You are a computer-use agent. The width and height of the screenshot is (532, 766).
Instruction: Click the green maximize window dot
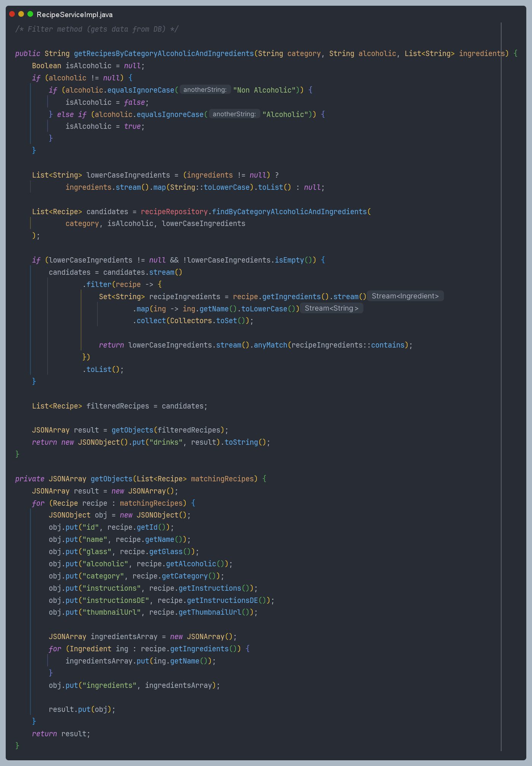point(30,14)
